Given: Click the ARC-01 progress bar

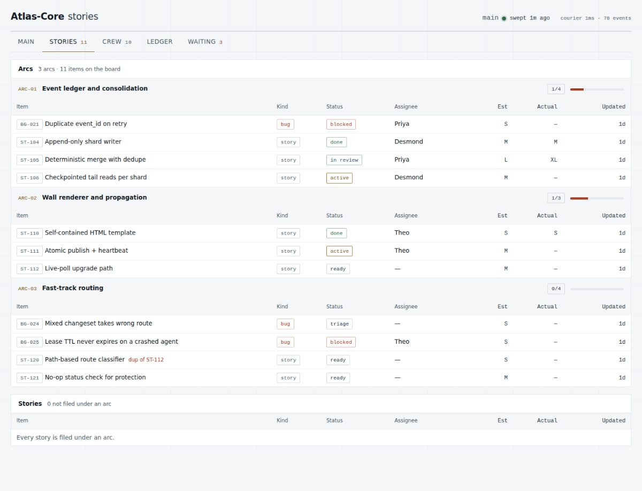Looking at the screenshot, I should coord(597,89).
